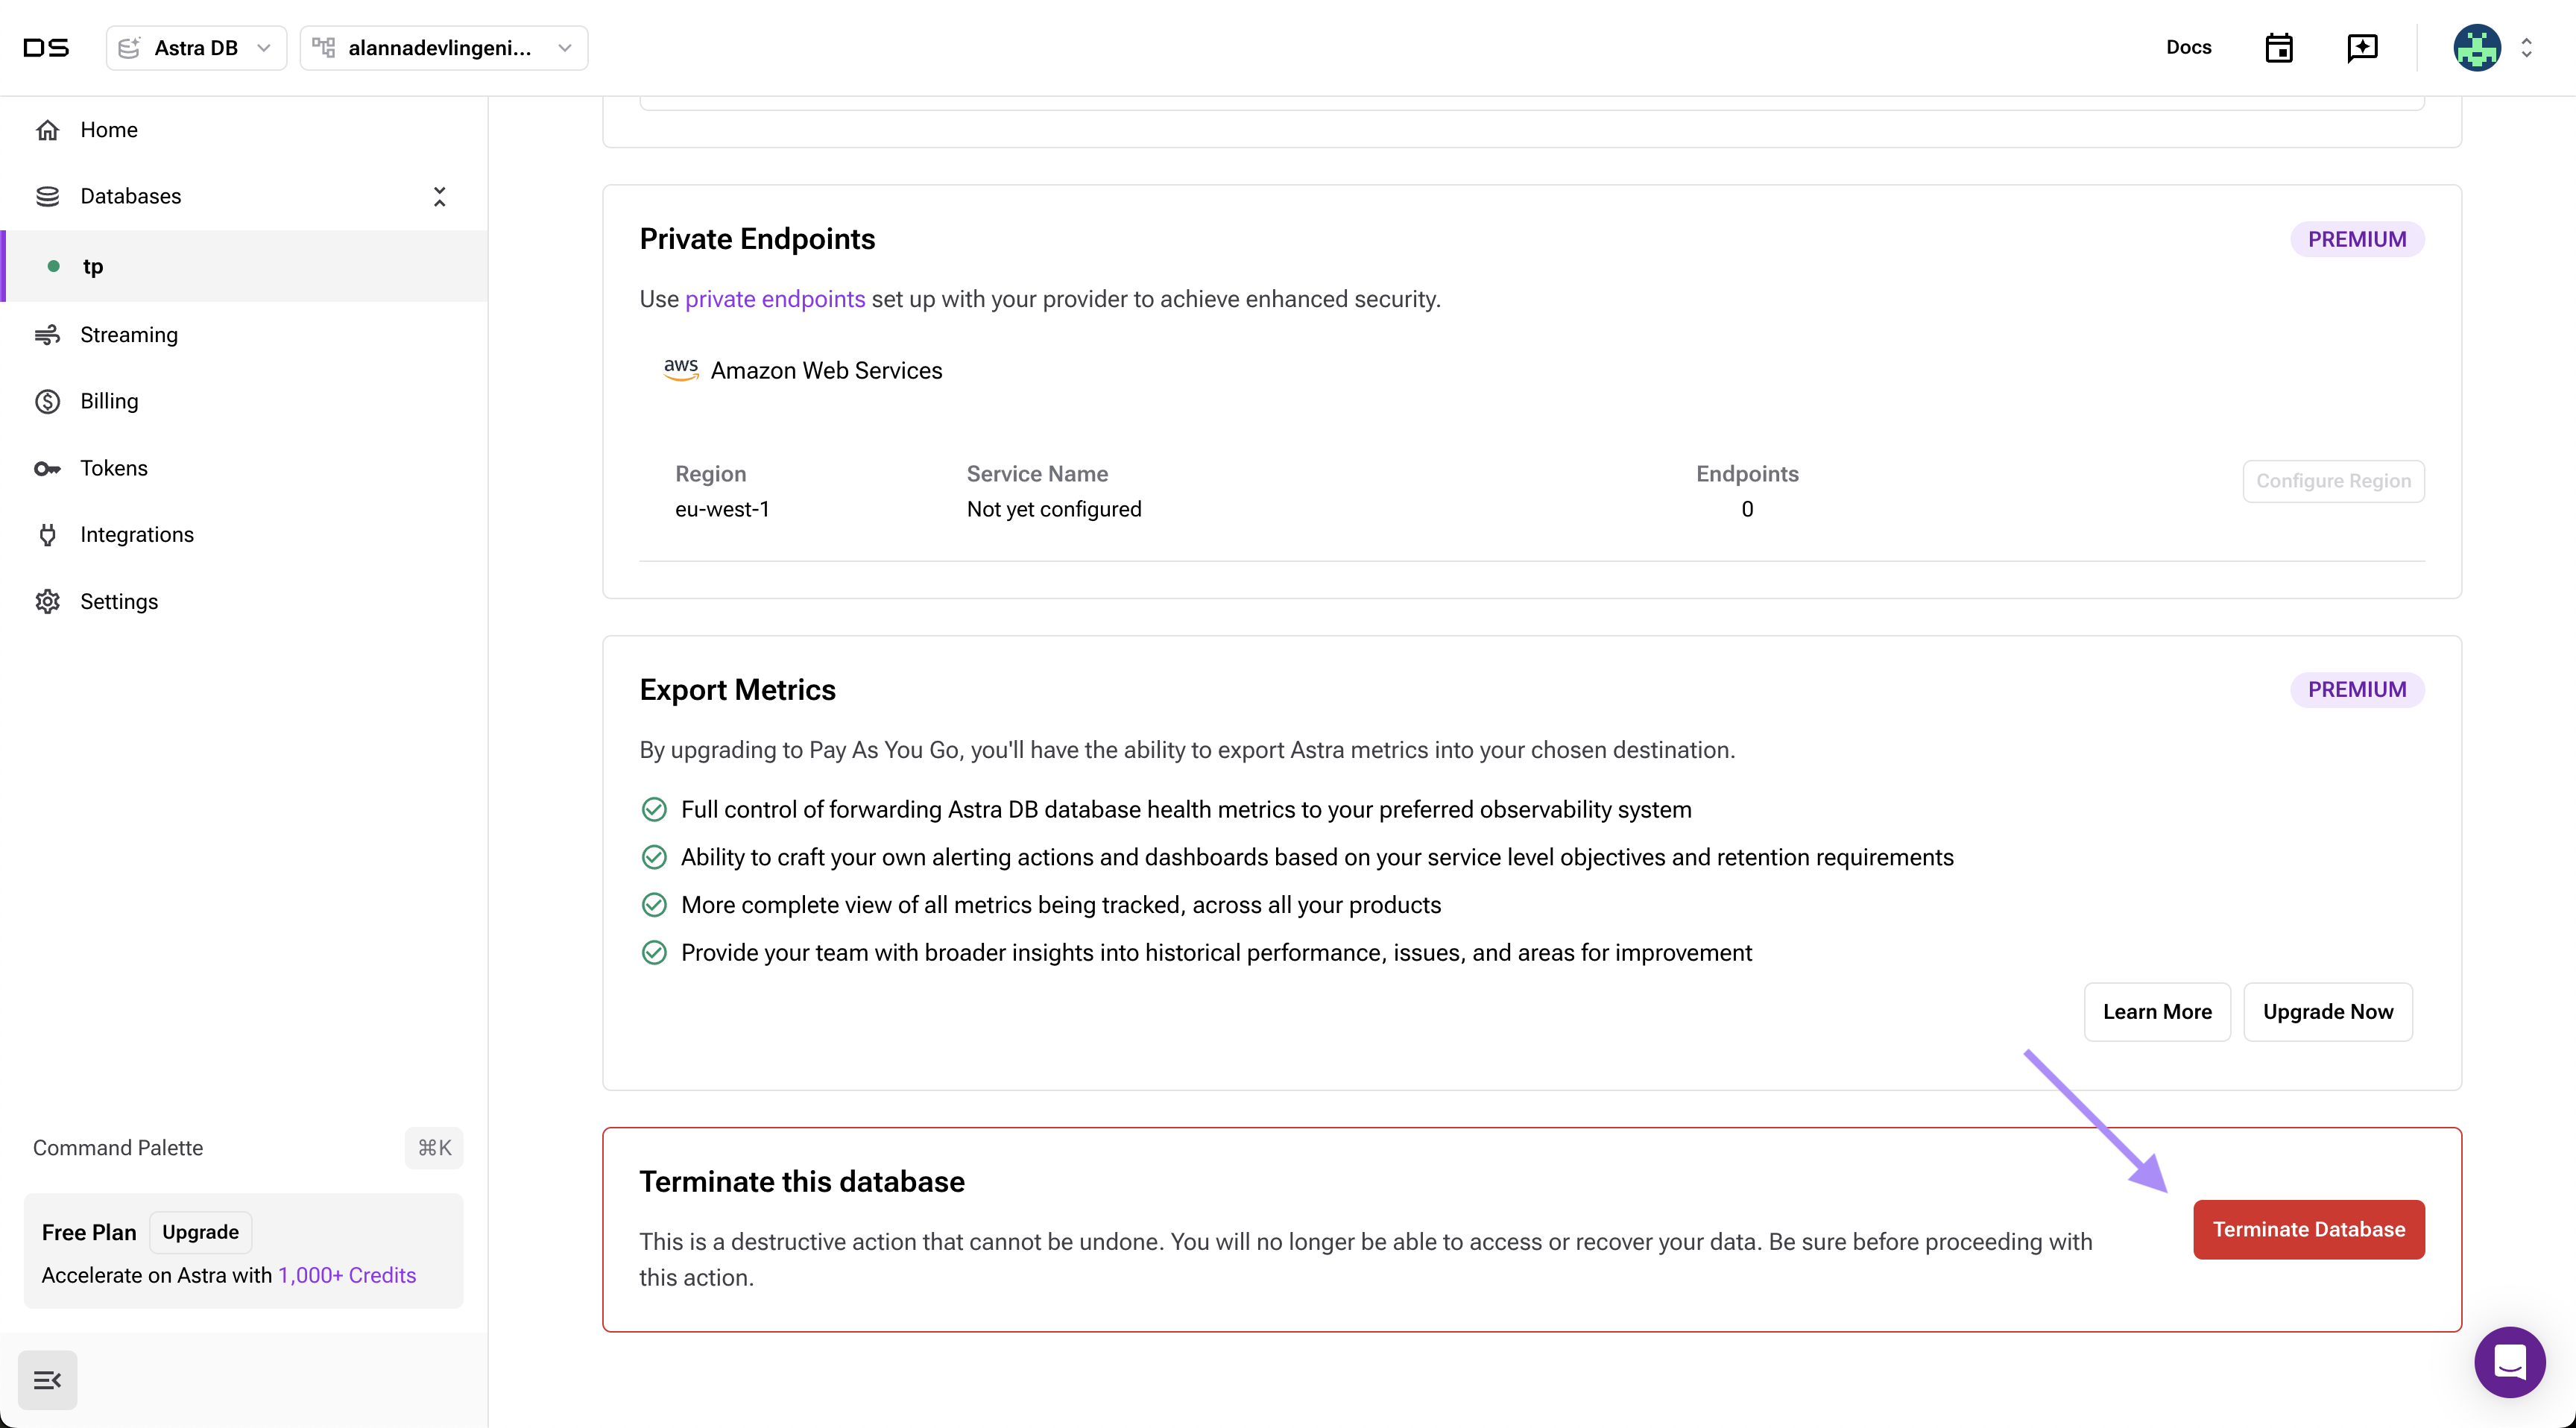
Task: Click the 1,000+ Credits link
Action: [x=347, y=1275]
